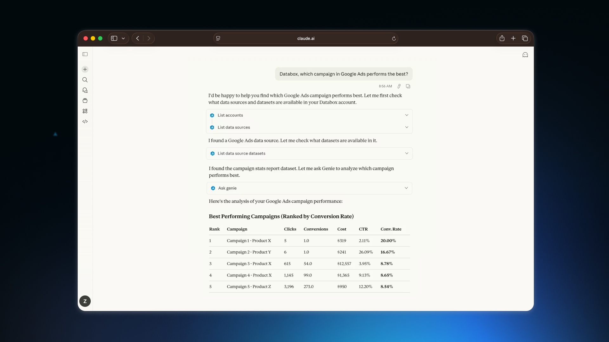Open the tab group dropdown chevron
The height and width of the screenshot is (342, 609).
[123, 38]
